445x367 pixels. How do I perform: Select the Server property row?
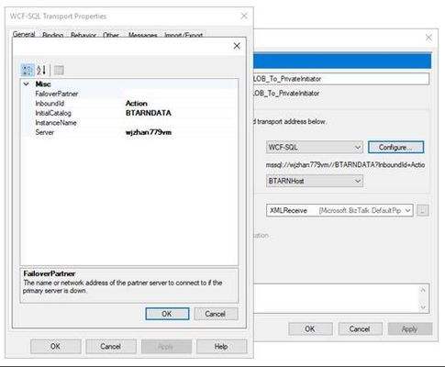(129, 132)
